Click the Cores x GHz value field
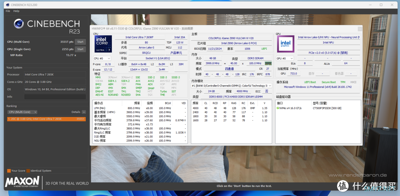This screenshot has height=196, width=400. (55, 82)
